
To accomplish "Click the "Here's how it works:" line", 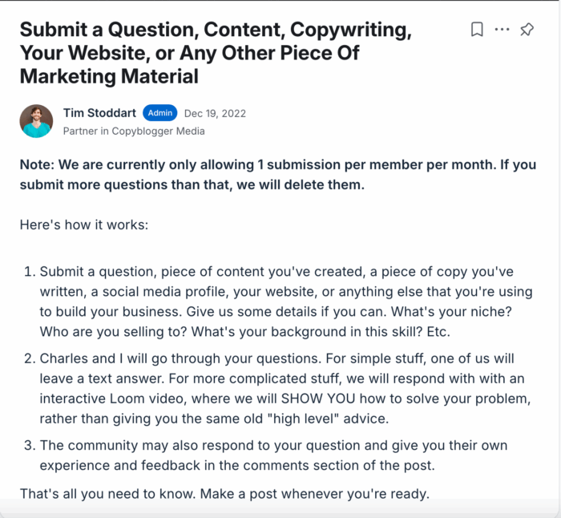I will point(83,225).
